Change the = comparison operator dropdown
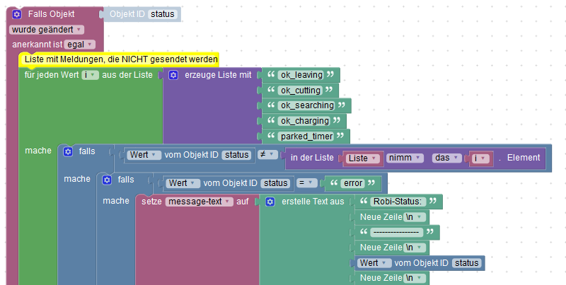 307,183
